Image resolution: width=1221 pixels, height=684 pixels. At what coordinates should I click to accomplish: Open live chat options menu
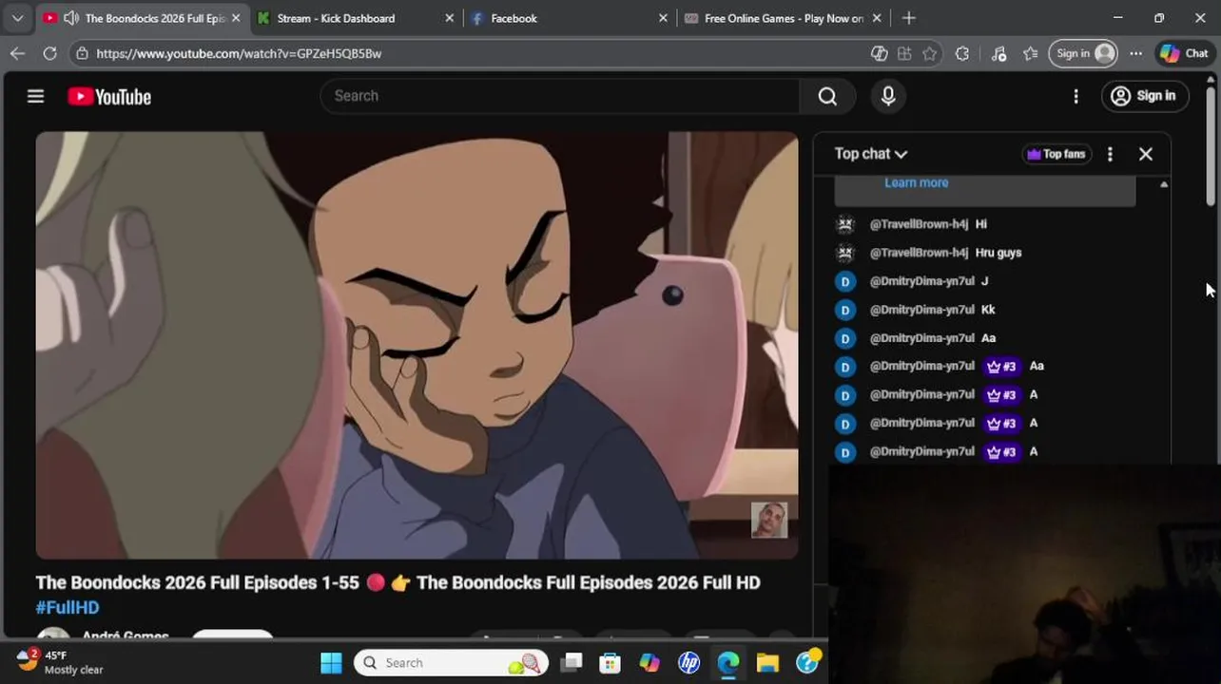coord(1110,154)
